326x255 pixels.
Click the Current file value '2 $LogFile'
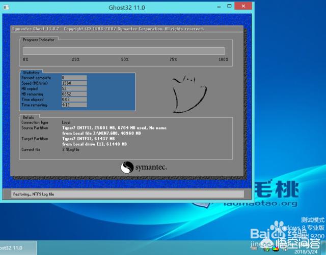(x=71, y=149)
